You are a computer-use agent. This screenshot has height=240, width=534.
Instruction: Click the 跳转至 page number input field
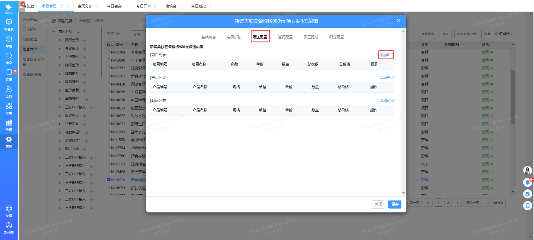click(510, 203)
